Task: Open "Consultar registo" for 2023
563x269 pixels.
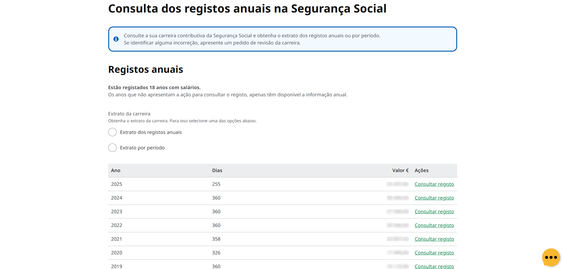Action: click(x=434, y=211)
